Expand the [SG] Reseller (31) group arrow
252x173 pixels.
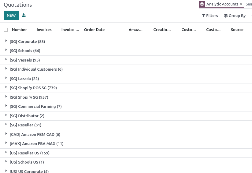pyautogui.click(x=6, y=124)
